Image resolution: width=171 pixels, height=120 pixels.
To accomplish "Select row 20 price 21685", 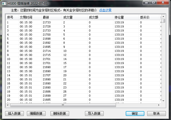I will point(83,100).
